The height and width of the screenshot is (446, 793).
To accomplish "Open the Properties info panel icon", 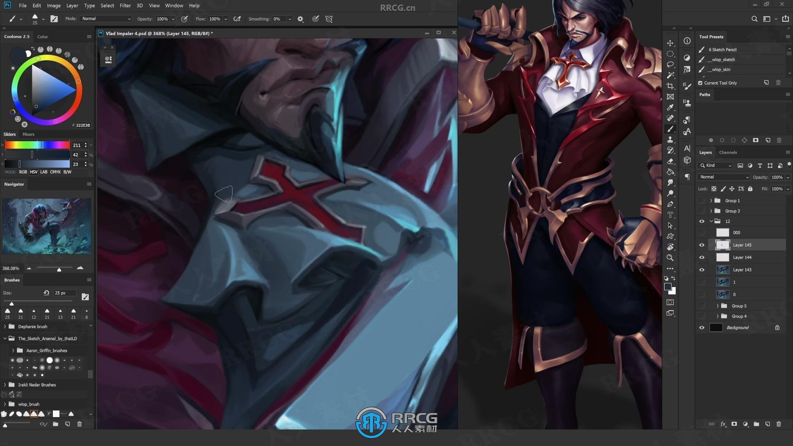I will (x=687, y=41).
